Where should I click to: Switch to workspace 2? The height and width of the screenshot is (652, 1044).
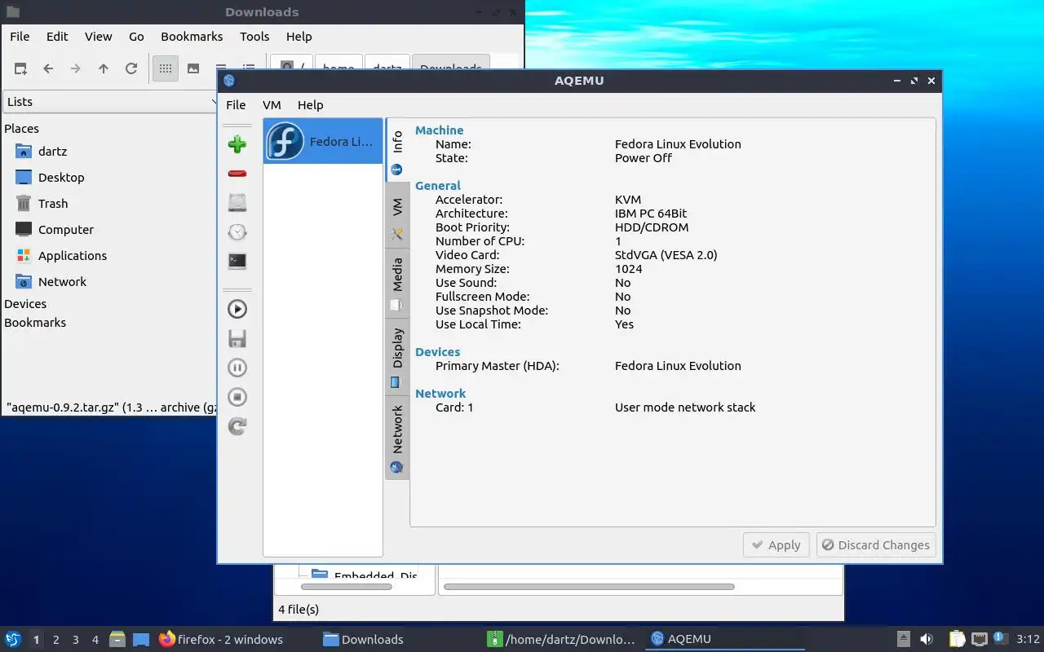56,640
